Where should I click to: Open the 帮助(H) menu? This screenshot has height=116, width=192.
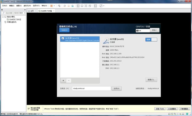pos(44,6)
